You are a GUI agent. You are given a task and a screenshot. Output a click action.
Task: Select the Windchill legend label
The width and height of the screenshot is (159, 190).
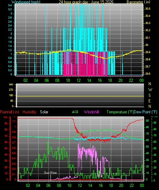click(x=91, y=112)
